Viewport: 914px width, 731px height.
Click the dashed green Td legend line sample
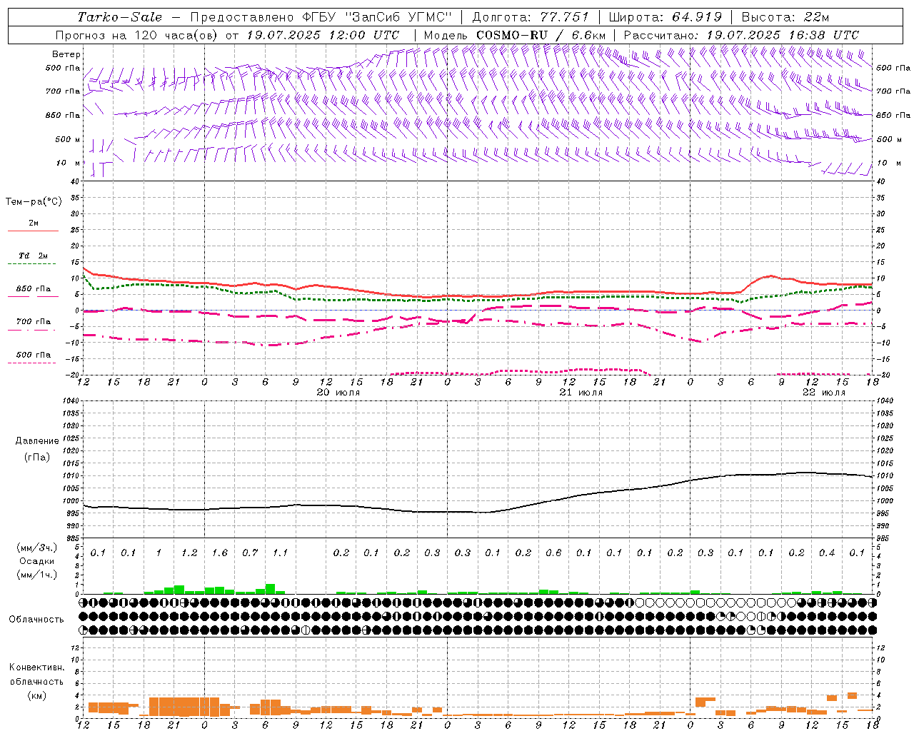point(31,264)
